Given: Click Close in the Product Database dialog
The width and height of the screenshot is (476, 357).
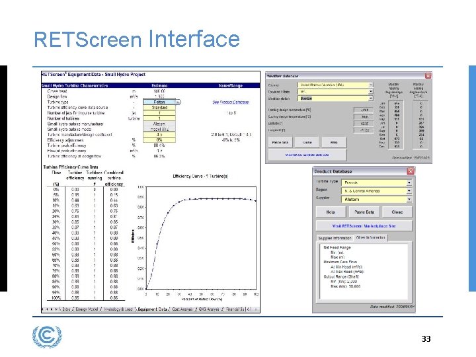Looking at the screenshot, I should coord(397,212).
